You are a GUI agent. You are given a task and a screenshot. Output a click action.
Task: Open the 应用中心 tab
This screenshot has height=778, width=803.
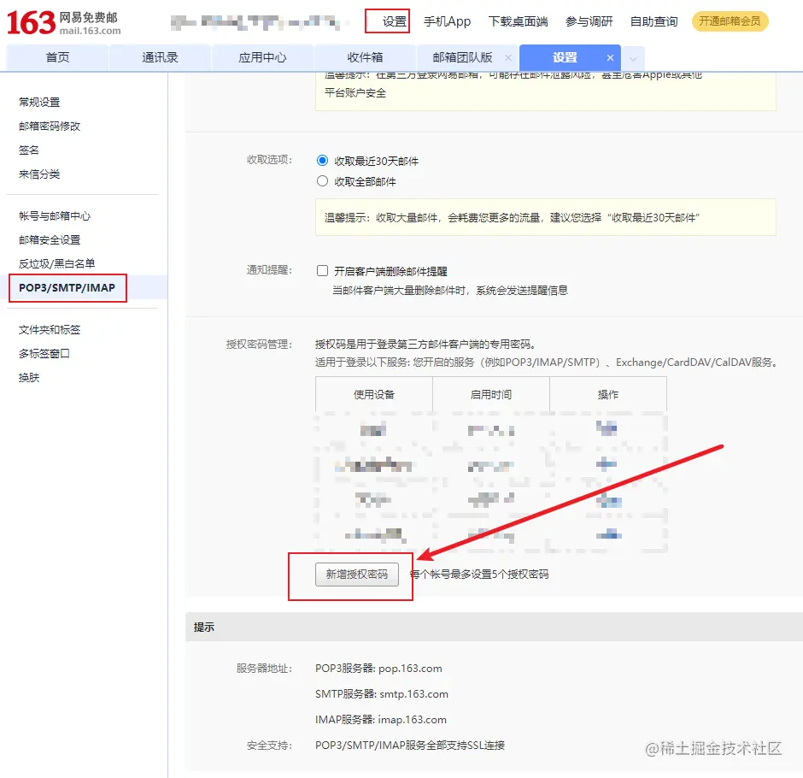click(262, 57)
